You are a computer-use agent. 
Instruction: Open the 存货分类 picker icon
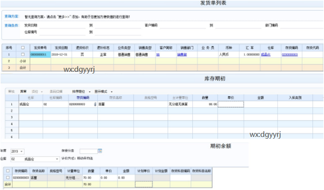pos(101,151)
